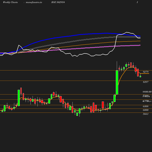The width and height of the screenshot is (152, 152).
Task: Click the tallest green breakout candlestick
Action: (x=117, y=82)
